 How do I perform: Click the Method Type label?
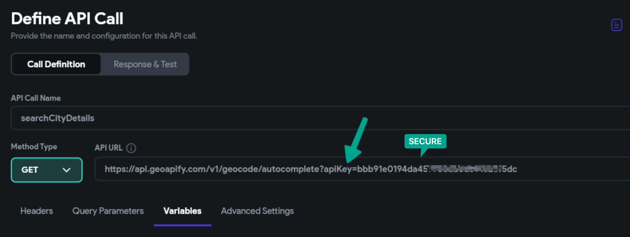(x=34, y=147)
